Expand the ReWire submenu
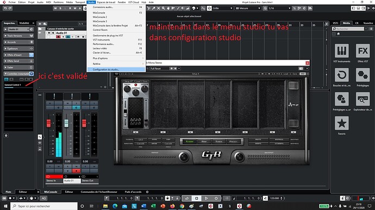This screenshot has height=210, width=375. (x=116, y=64)
